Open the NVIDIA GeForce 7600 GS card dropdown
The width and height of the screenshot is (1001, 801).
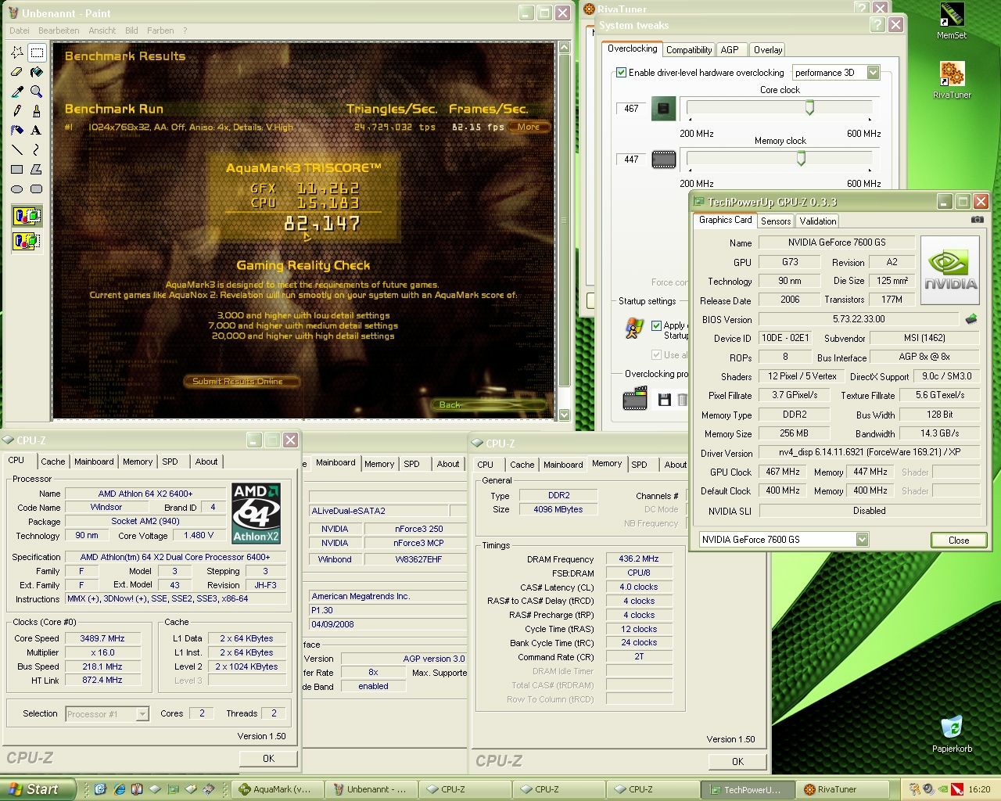(862, 539)
